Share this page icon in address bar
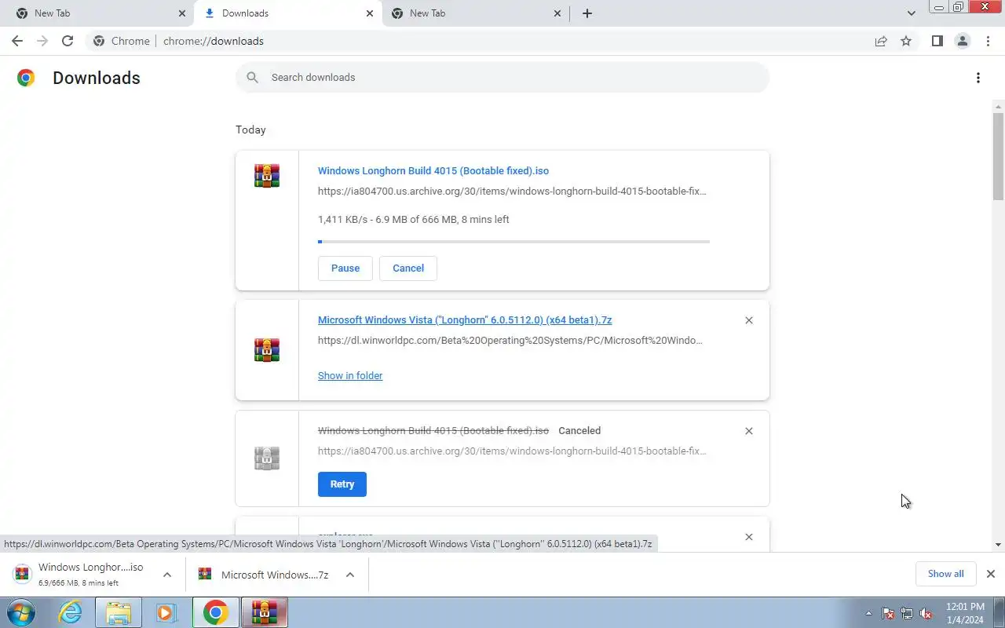 tap(881, 41)
